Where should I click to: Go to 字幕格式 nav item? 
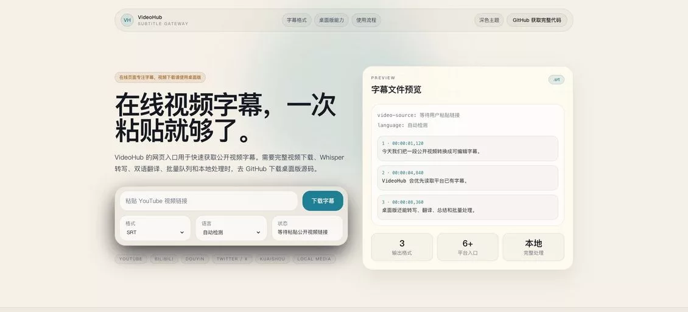[x=297, y=20]
